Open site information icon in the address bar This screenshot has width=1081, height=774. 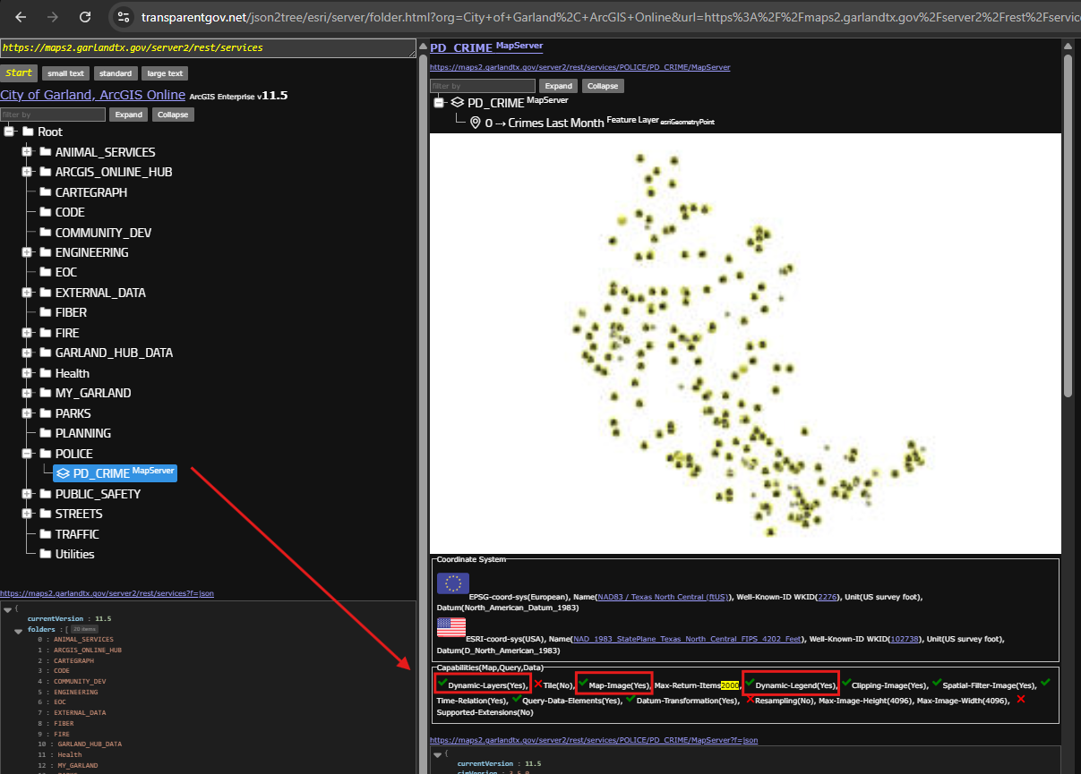point(124,17)
